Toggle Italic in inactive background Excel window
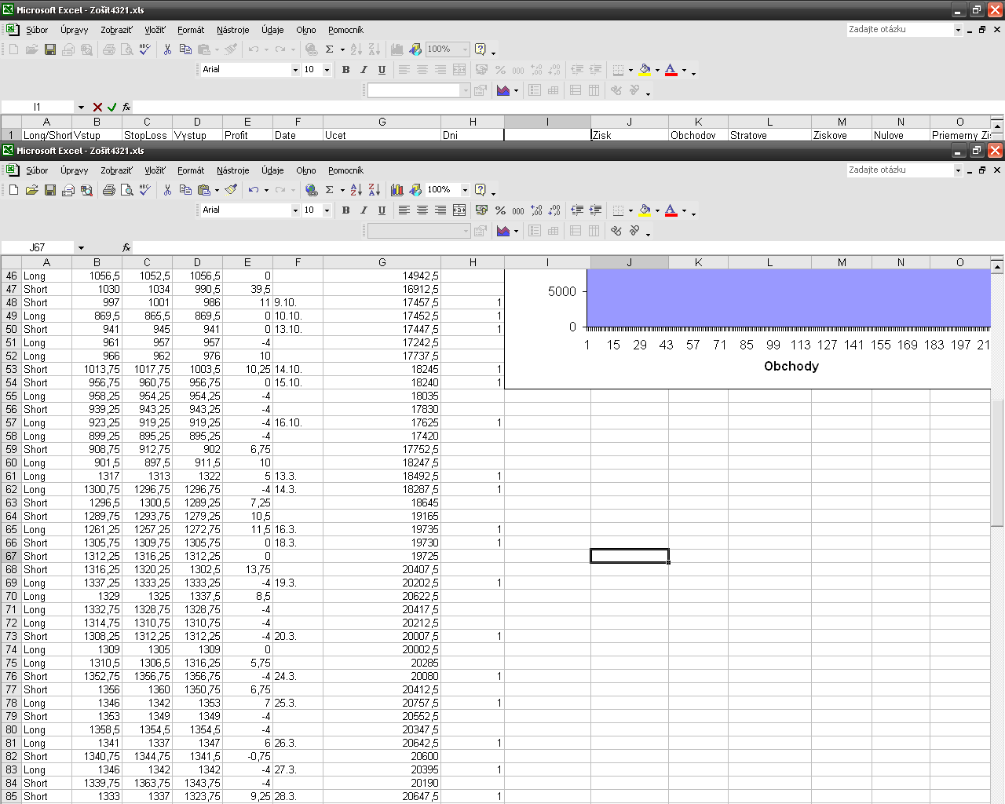The height and width of the screenshot is (804, 1005). (364, 70)
